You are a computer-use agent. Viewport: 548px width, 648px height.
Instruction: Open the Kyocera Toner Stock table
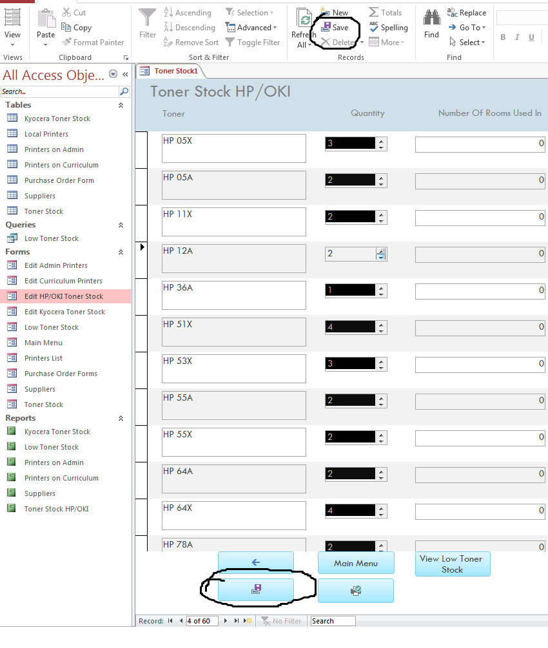57,119
